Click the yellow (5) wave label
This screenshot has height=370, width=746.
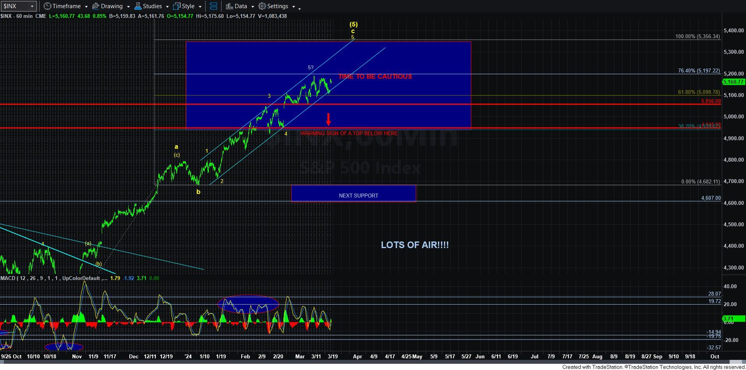pos(353,24)
